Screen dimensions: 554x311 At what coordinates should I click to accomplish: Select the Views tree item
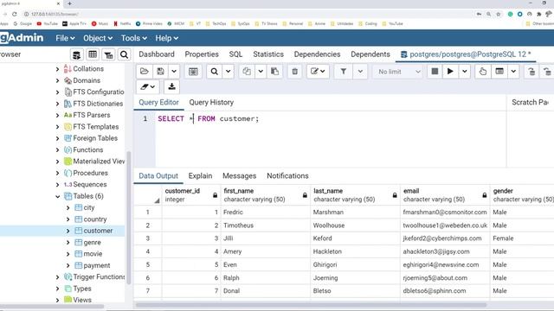coord(82,300)
